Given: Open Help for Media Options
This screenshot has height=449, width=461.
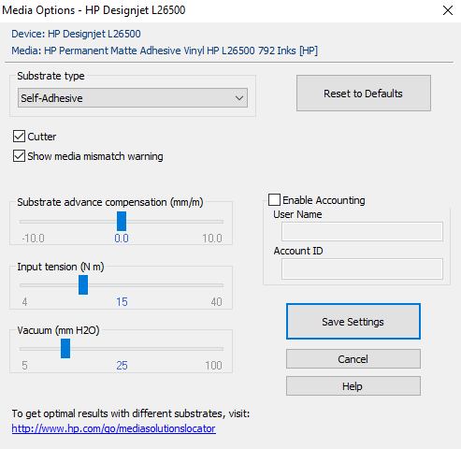Looking at the screenshot, I should click(x=353, y=386).
